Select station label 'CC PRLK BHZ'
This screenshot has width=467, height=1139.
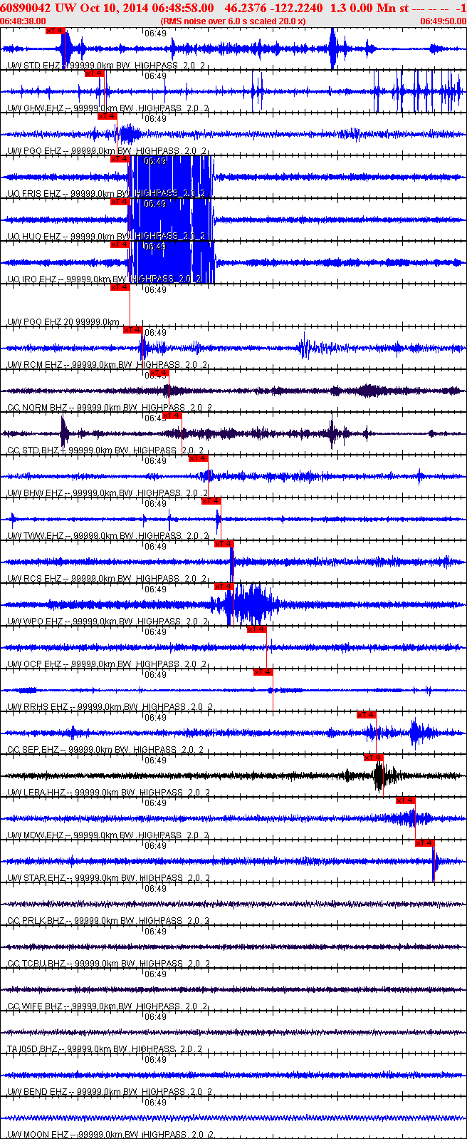click(35, 921)
